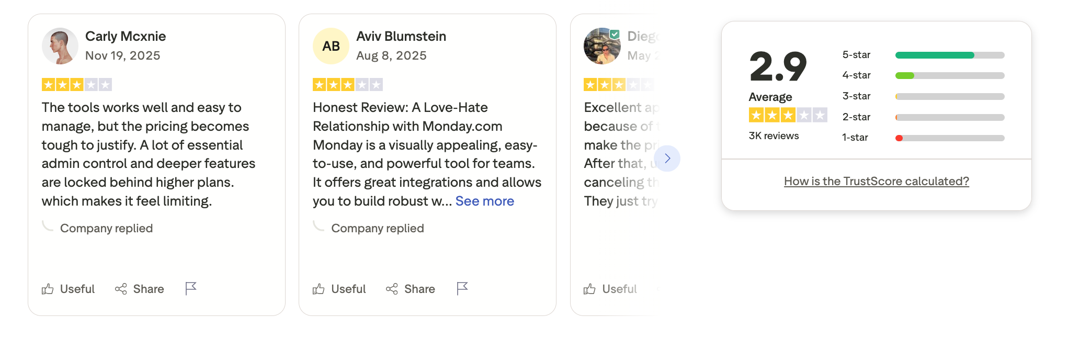Viewport: 1068px width, 339px height.
Task: Click the Company replied reply icon on Carly's review
Action: point(48,226)
